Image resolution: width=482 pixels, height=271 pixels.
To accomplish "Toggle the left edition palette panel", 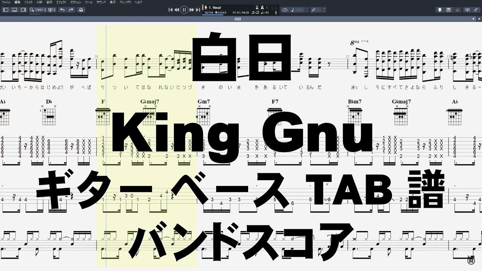I will coord(6,10).
